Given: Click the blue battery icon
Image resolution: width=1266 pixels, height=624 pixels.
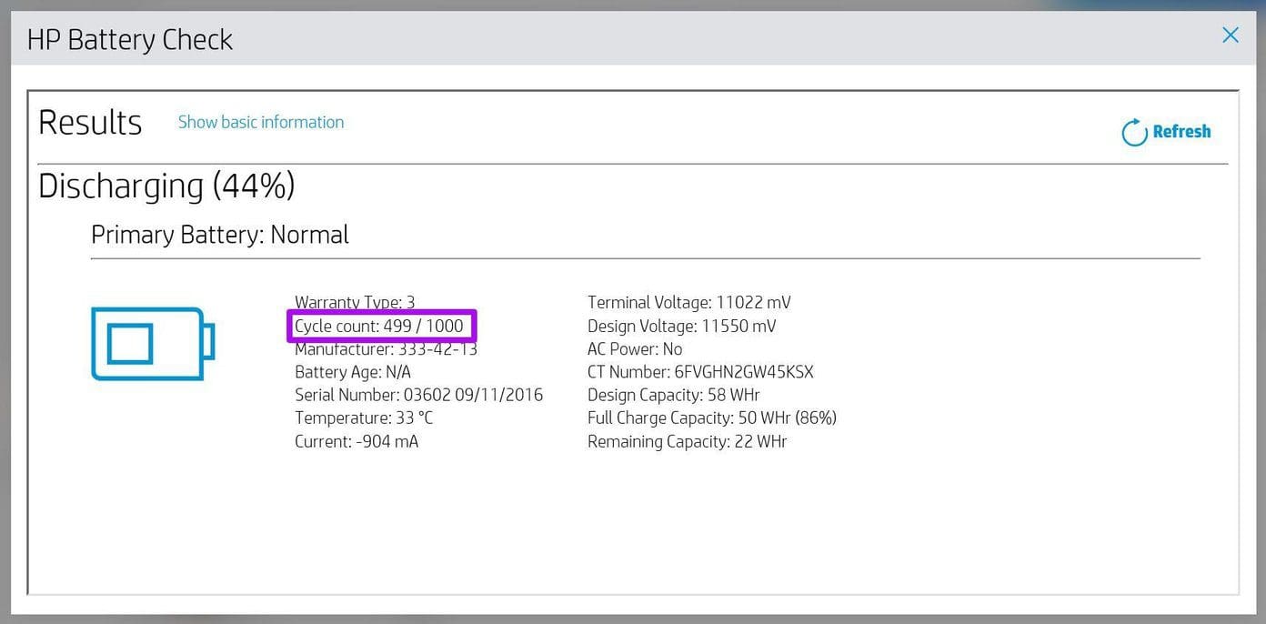Looking at the screenshot, I should 153,344.
